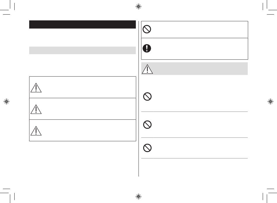Click the vertical divider line between the pages
This screenshot has height=203, width=277.
(x=138, y=98)
